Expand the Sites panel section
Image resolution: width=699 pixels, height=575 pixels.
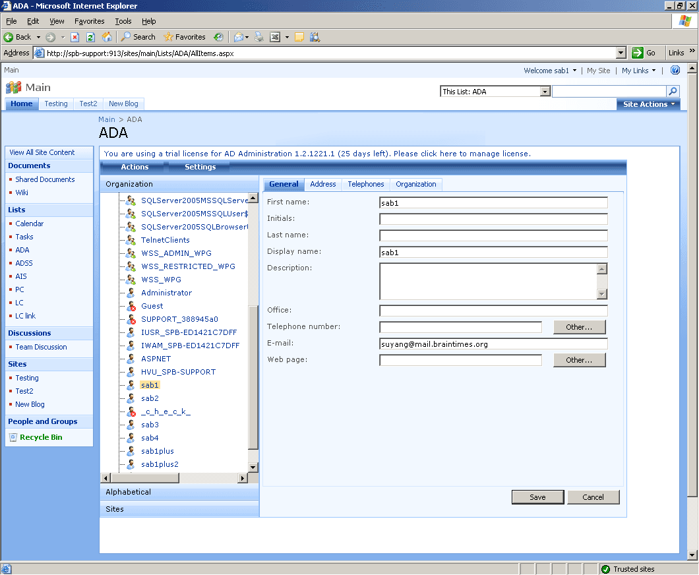pos(179,509)
